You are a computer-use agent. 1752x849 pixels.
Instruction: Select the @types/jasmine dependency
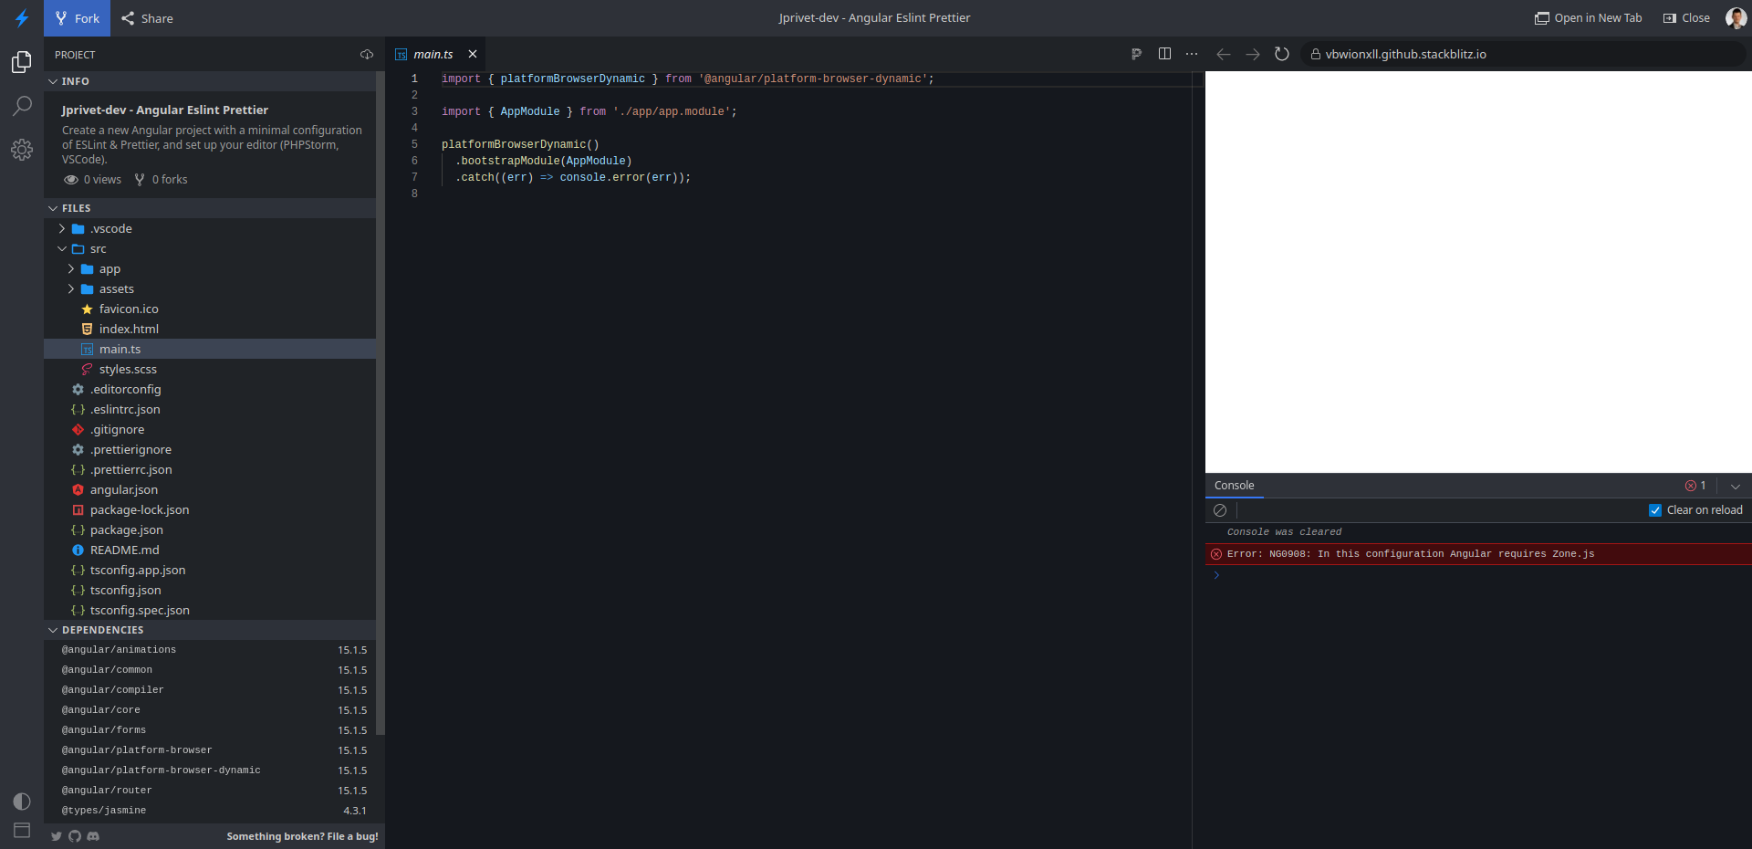click(210, 811)
